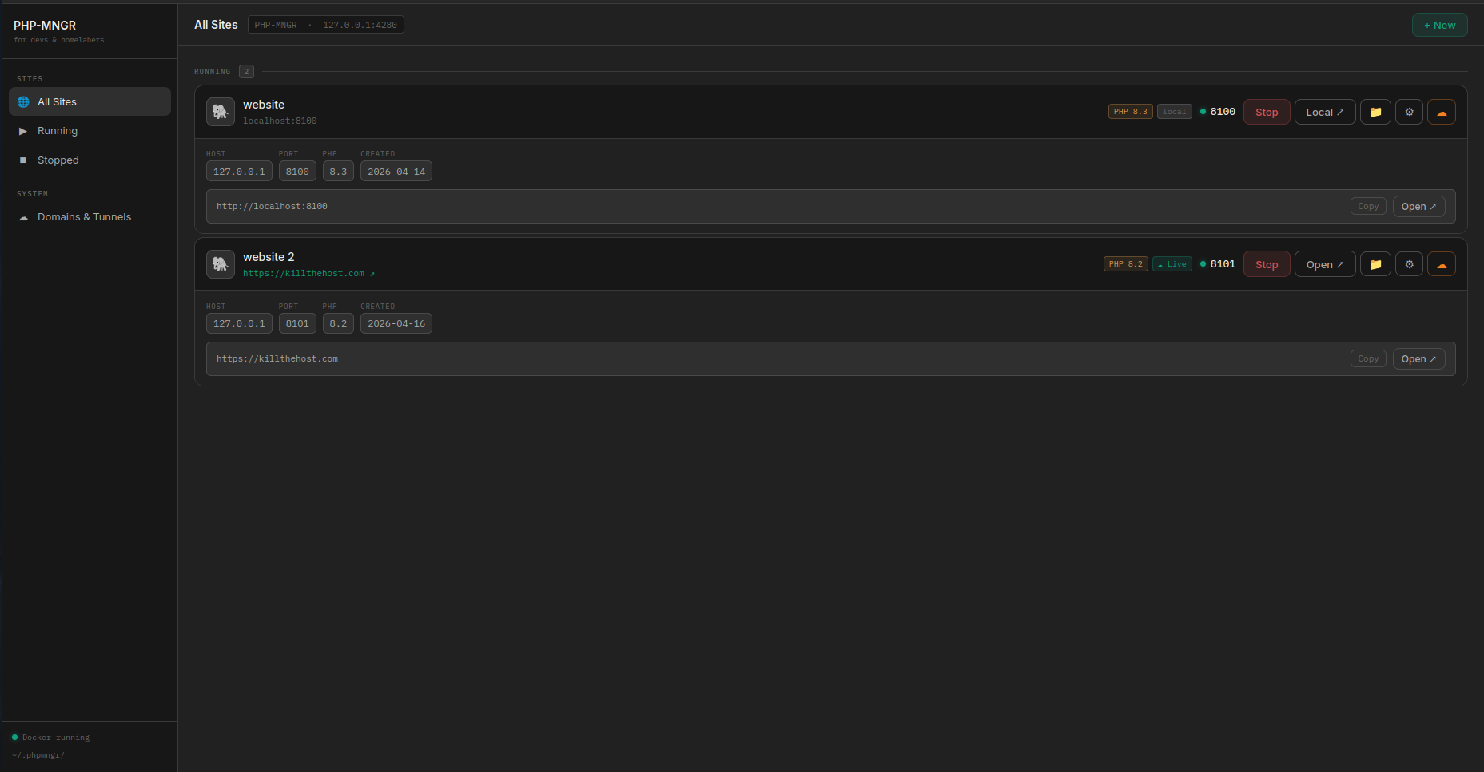1484x772 pixels.
Task: Click the "local" badge on the website card
Action: [x=1174, y=111]
